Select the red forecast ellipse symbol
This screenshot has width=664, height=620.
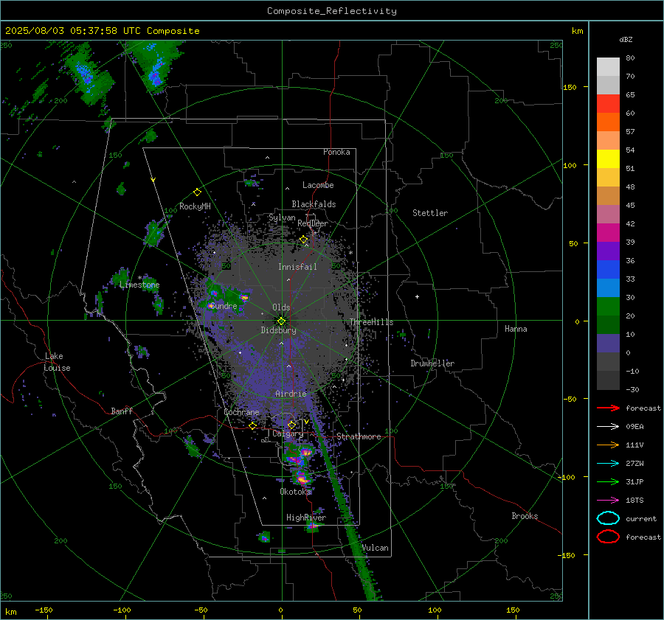(608, 537)
